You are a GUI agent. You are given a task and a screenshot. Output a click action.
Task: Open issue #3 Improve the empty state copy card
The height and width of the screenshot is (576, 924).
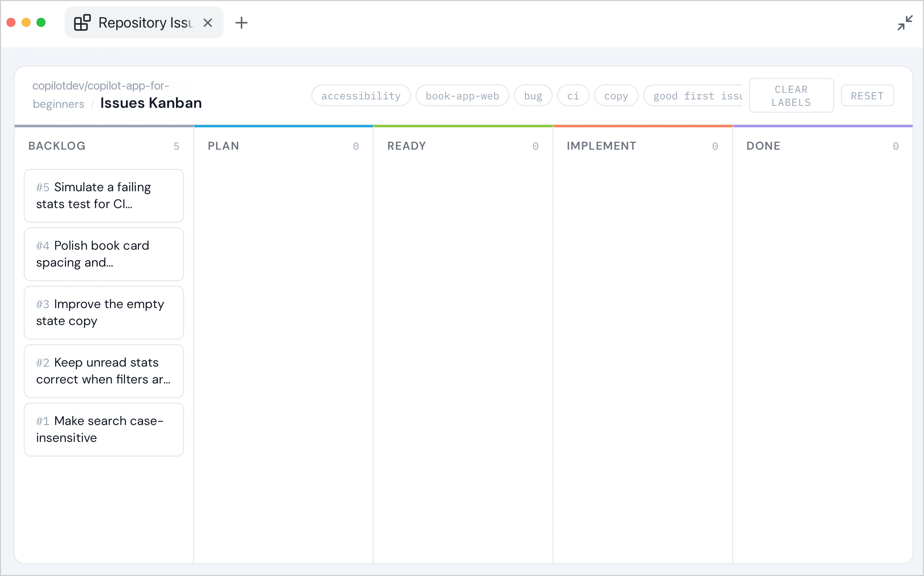(x=104, y=313)
